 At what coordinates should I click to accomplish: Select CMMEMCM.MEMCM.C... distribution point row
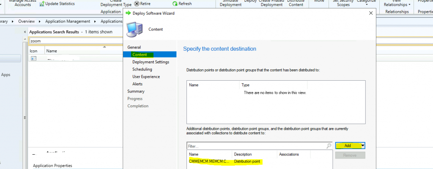point(259,161)
